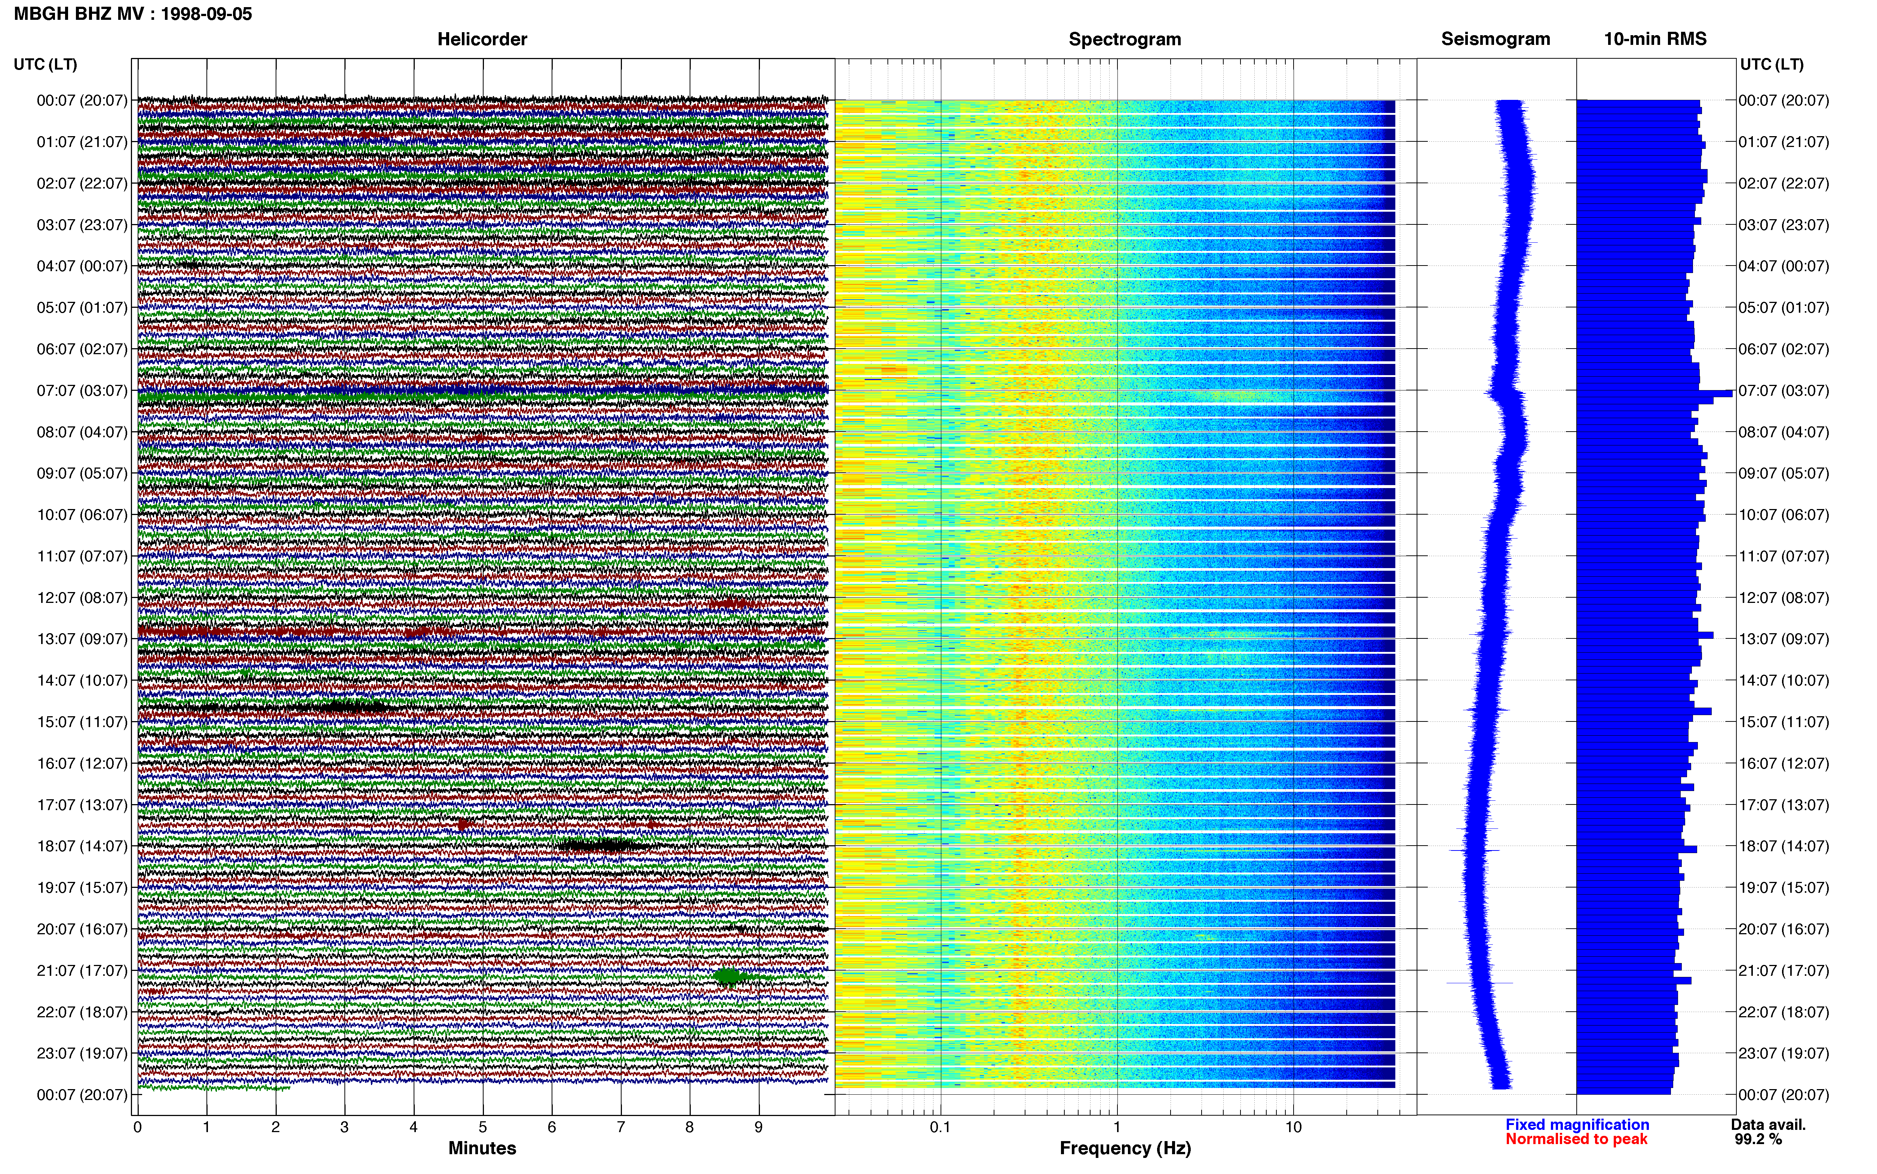This screenshot has width=1877, height=1174.
Task: Select the 'Helicorder' panel heading
Action: point(482,39)
